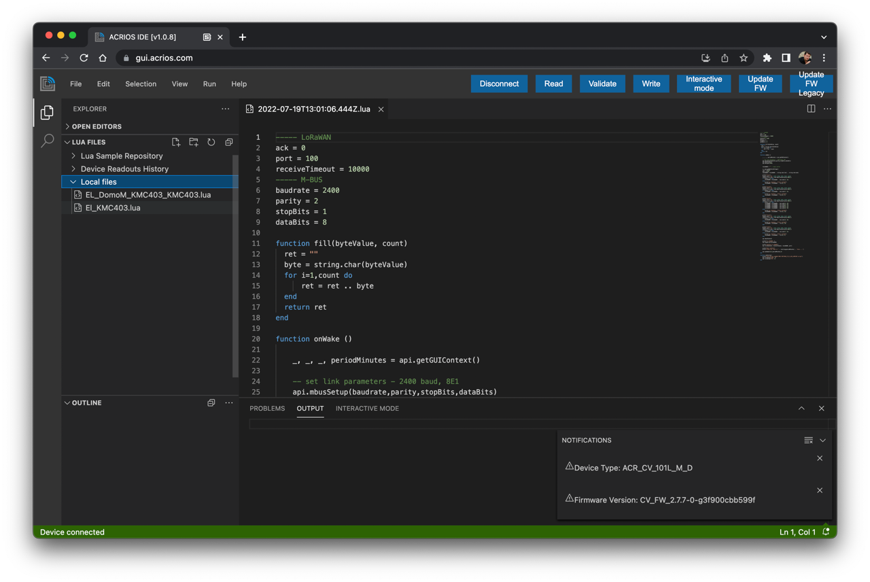
Task: Switch to the INTERACTIVE MODE tab
Action: [x=367, y=408]
